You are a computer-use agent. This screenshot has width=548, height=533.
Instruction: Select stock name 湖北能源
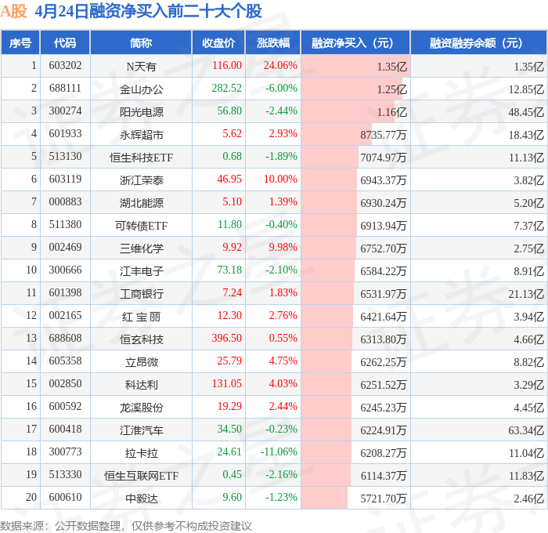(141, 203)
